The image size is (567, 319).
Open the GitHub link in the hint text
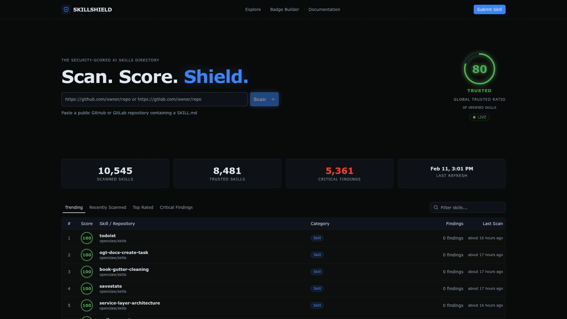pyautogui.click(x=98, y=113)
